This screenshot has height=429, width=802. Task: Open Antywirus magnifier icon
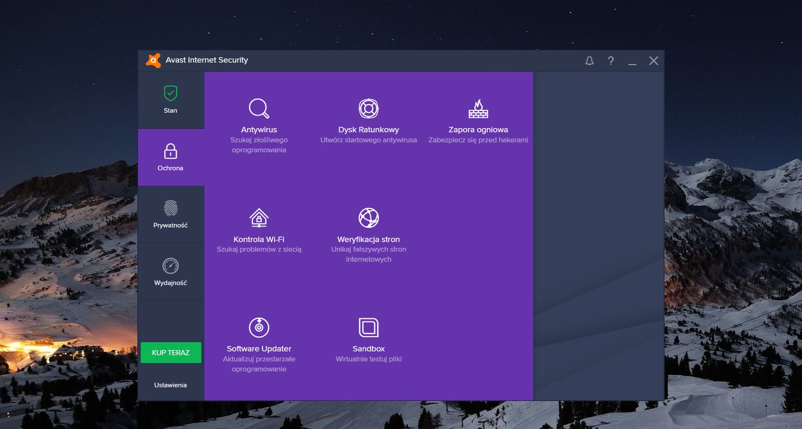click(259, 108)
